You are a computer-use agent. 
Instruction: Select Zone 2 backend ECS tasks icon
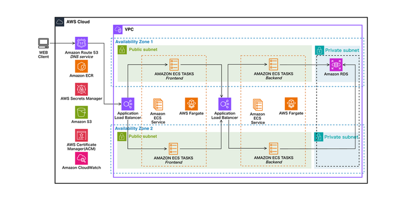click(273, 149)
